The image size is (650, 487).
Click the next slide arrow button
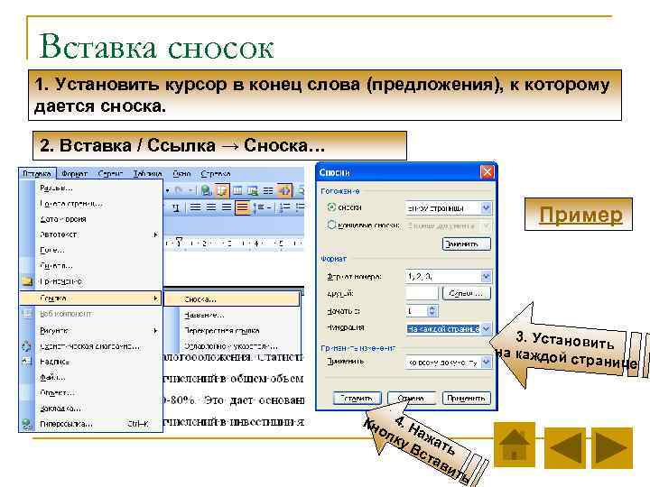click(612, 447)
